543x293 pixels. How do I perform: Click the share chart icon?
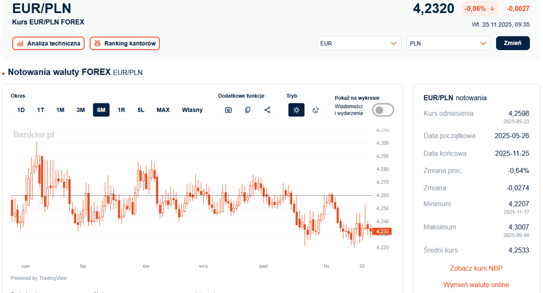point(267,110)
